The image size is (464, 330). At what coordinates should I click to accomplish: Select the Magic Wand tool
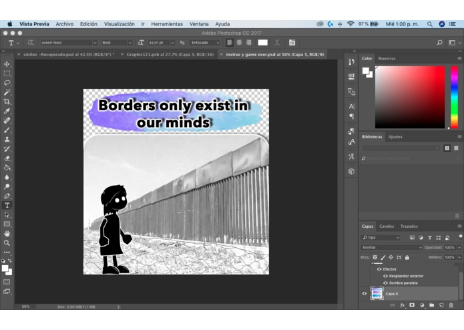(7, 92)
